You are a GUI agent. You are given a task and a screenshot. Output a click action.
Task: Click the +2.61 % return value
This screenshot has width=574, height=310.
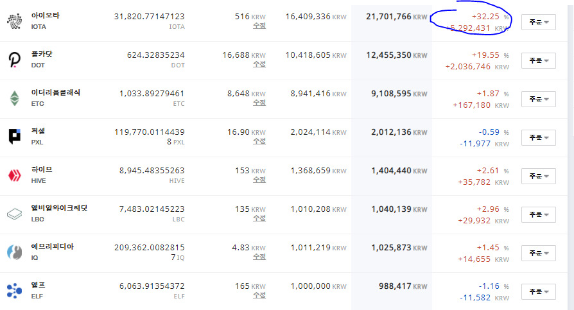pos(492,171)
